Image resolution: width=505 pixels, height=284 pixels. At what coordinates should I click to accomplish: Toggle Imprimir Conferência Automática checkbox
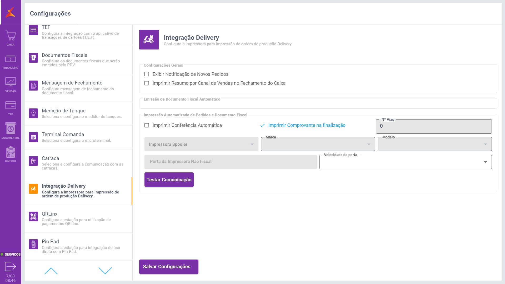point(147,125)
